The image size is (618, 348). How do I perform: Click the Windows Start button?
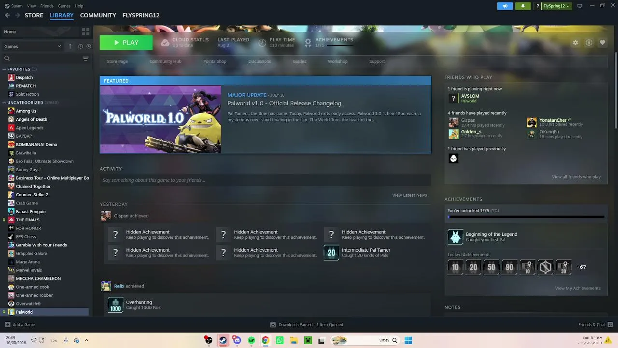click(x=408, y=340)
